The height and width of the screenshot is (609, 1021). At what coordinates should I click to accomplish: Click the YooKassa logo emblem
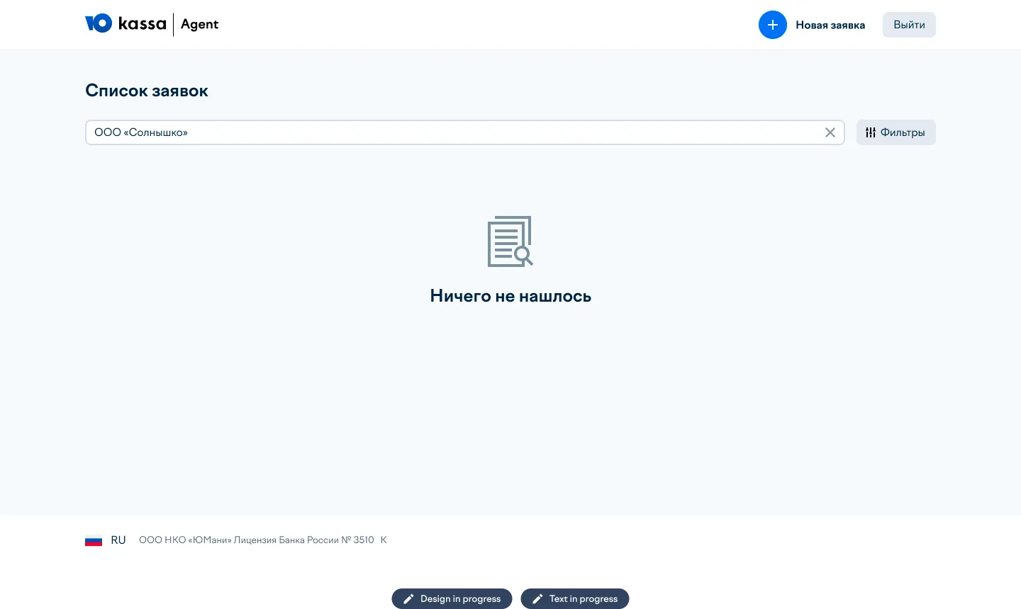click(x=99, y=23)
